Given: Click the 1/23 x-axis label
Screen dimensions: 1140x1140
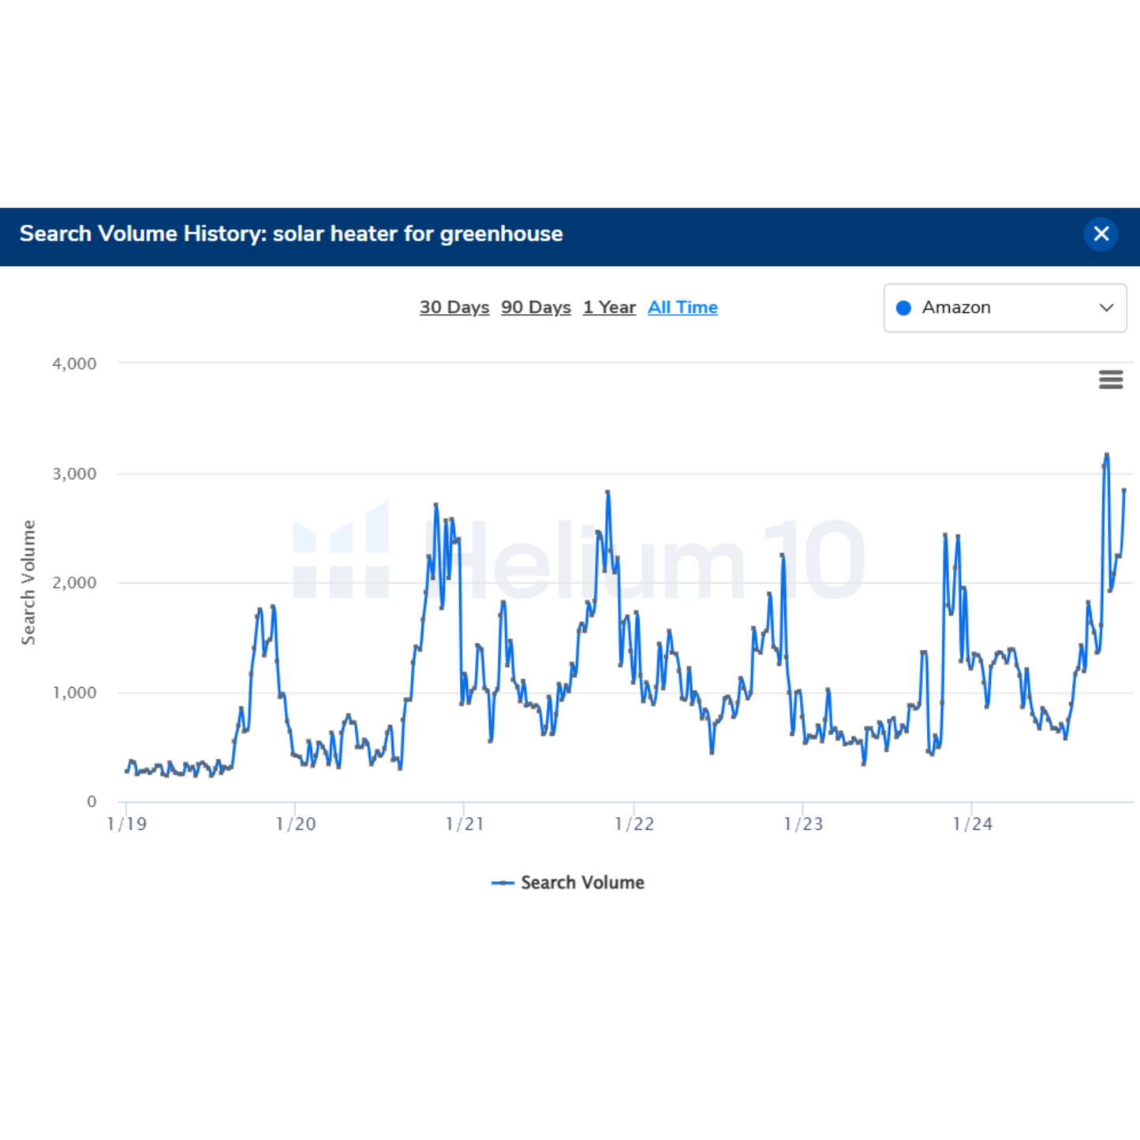Looking at the screenshot, I should tap(803, 824).
